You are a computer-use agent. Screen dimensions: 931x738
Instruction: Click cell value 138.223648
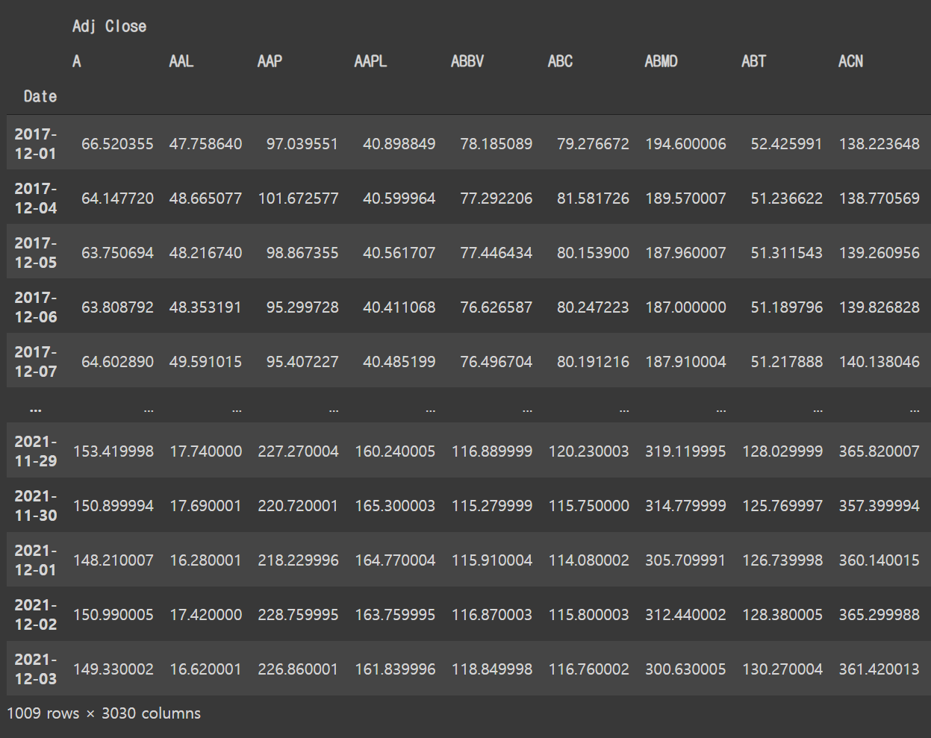879,144
